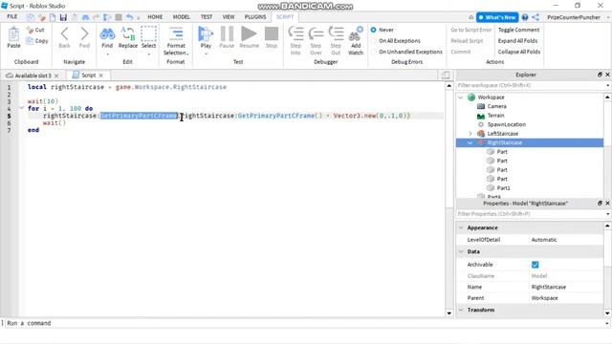
Task: Open the PrizeCounterPuncher account dropdown
Action: tap(608, 17)
